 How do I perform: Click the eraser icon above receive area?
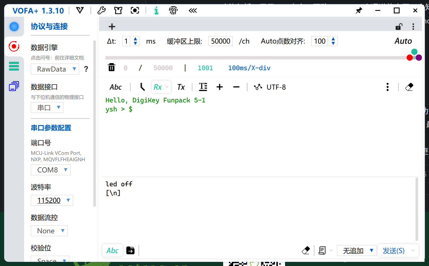[x=409, y=87]
